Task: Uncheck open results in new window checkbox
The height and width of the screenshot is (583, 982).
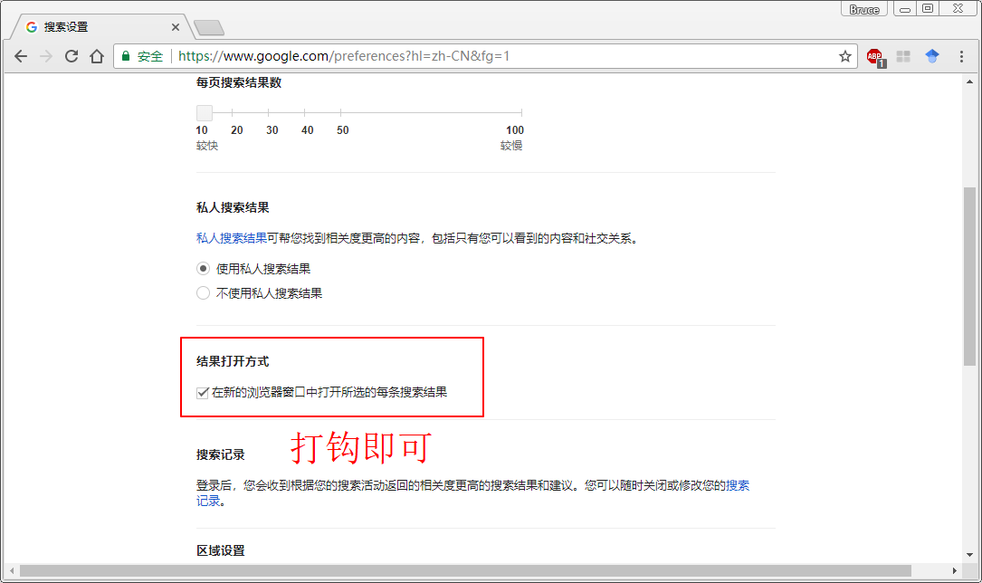Action: click(x=202, y=392)
